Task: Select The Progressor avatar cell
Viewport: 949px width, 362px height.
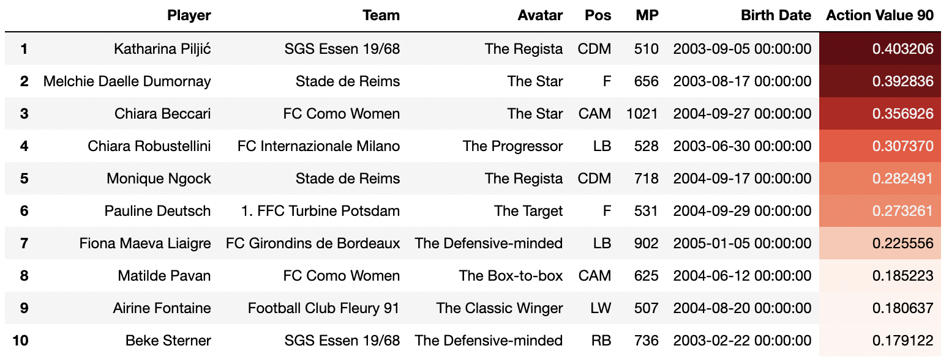Action: (512, 146)
